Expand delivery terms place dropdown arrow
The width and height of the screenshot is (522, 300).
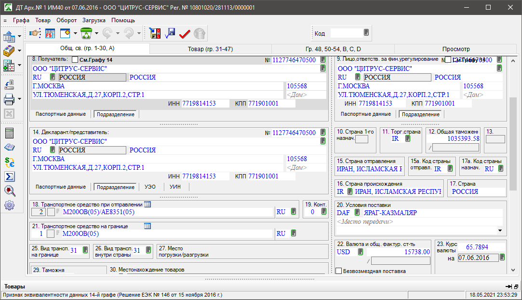pyautogui.click(x=500, y=231)
